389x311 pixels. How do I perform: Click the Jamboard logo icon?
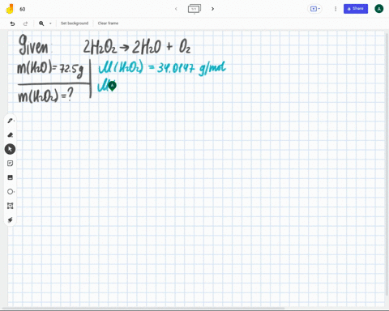coord(10,9)
